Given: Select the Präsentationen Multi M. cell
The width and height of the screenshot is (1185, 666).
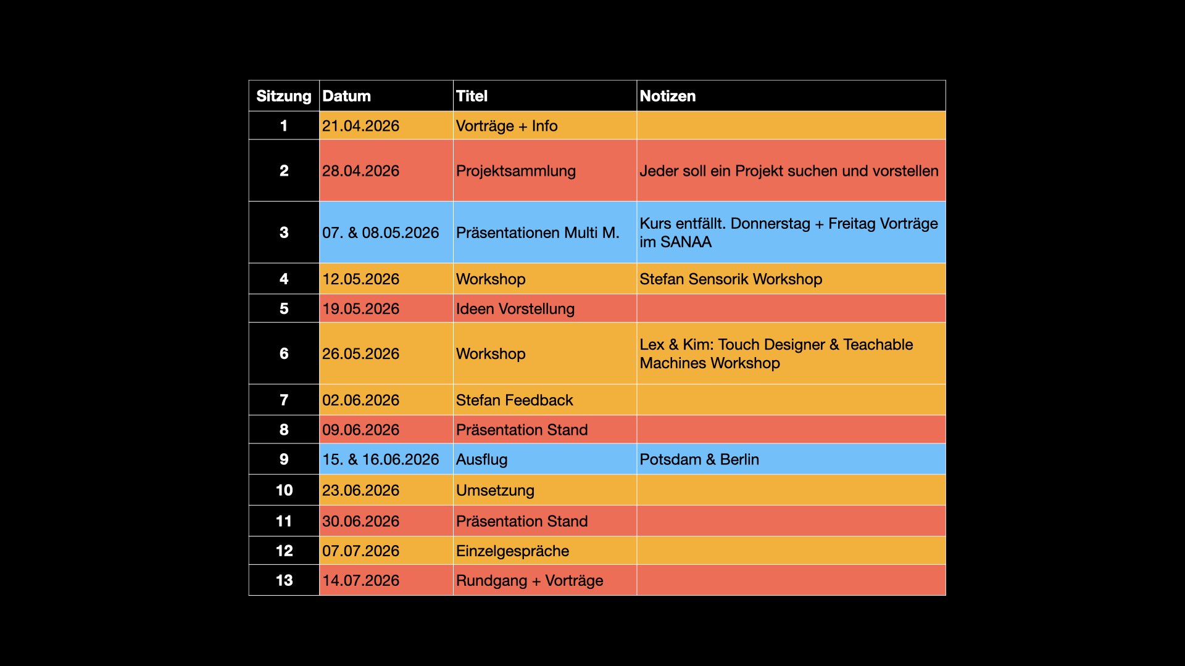Looking at the screenshot, I should [545, 232].
